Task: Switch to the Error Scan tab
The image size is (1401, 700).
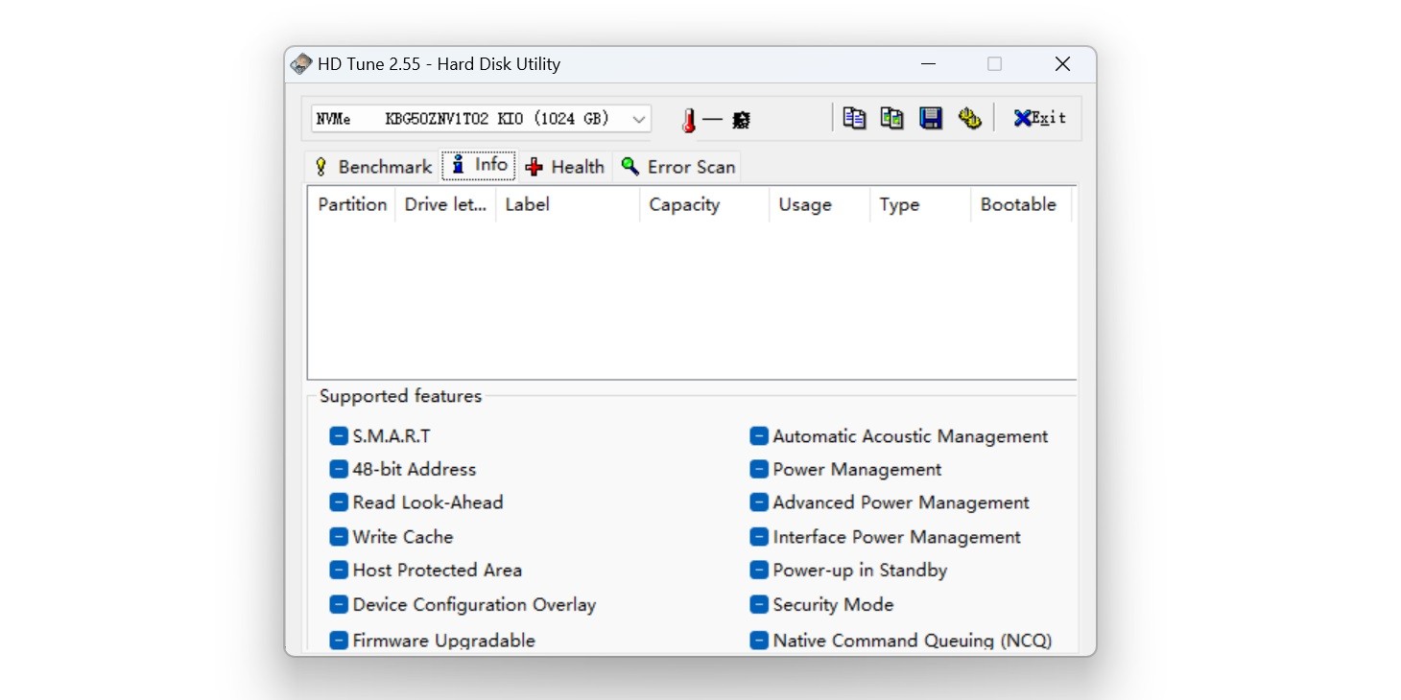Action: [677, 167]
